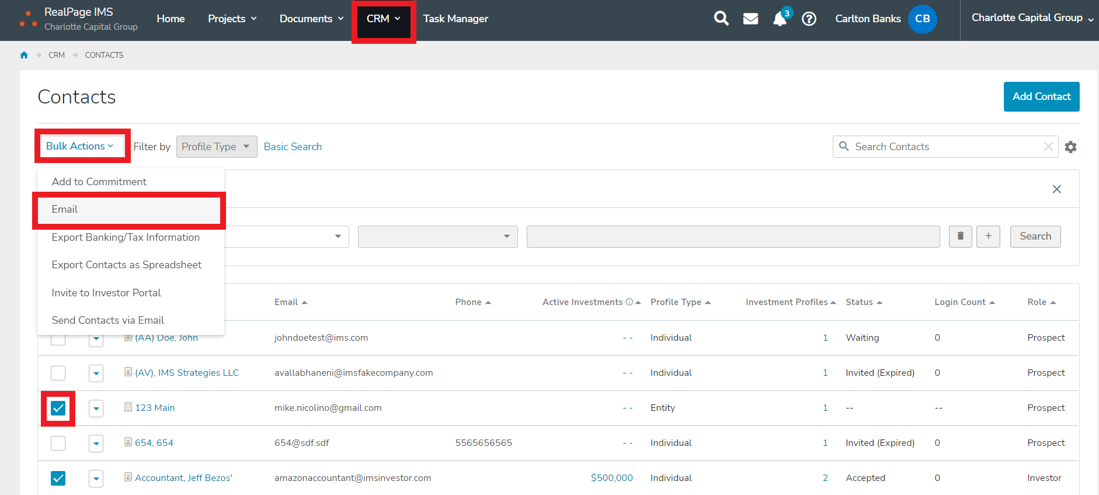Check the box for 654, 654 row

tap(58, 443)
